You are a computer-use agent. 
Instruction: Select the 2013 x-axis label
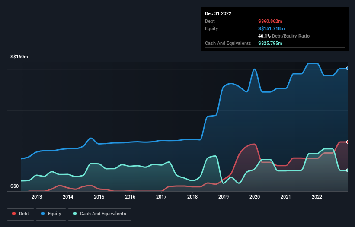click(37, 197)
